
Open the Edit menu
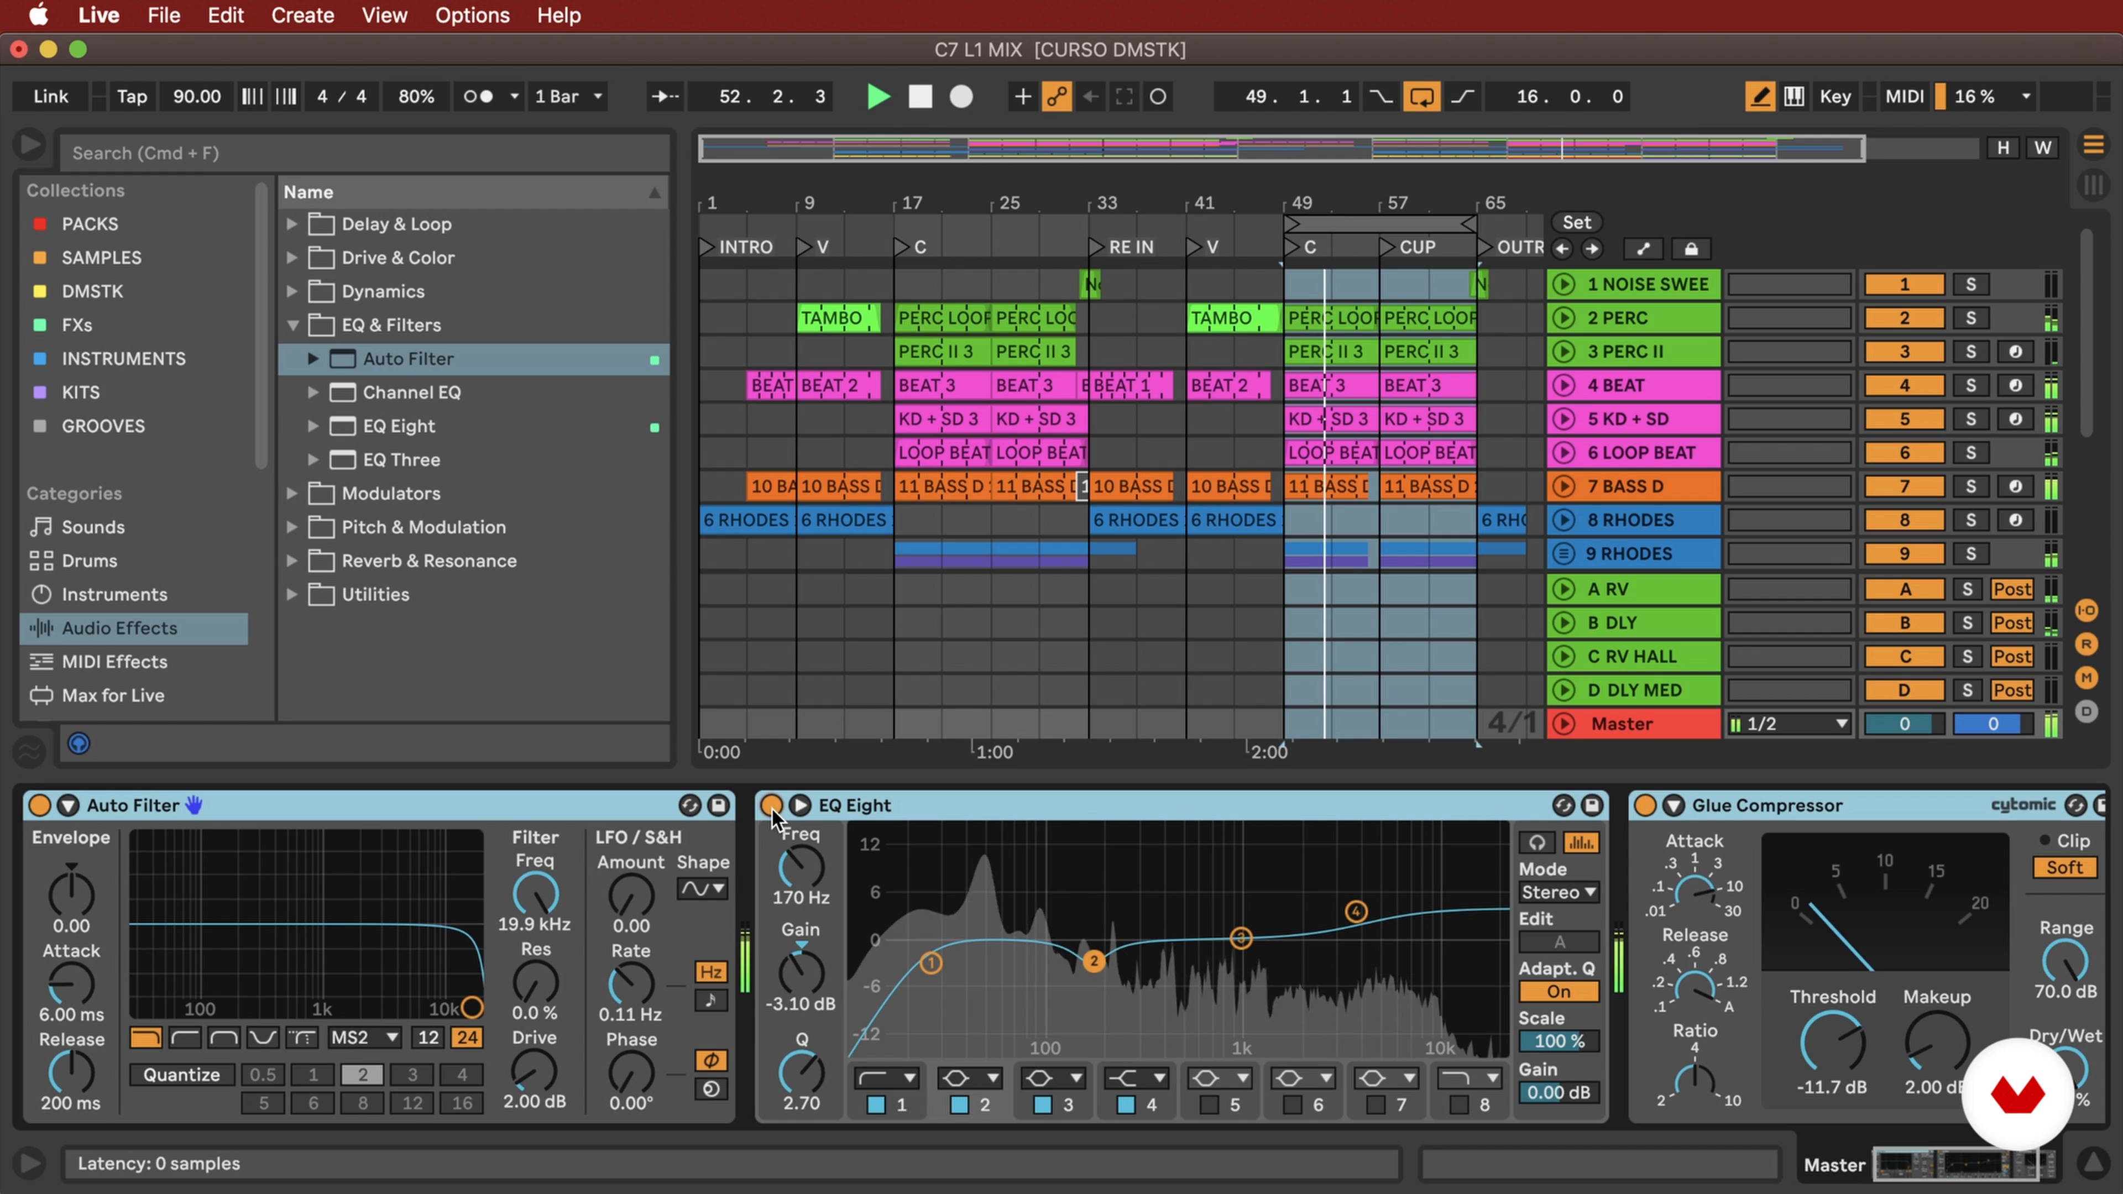225,15
